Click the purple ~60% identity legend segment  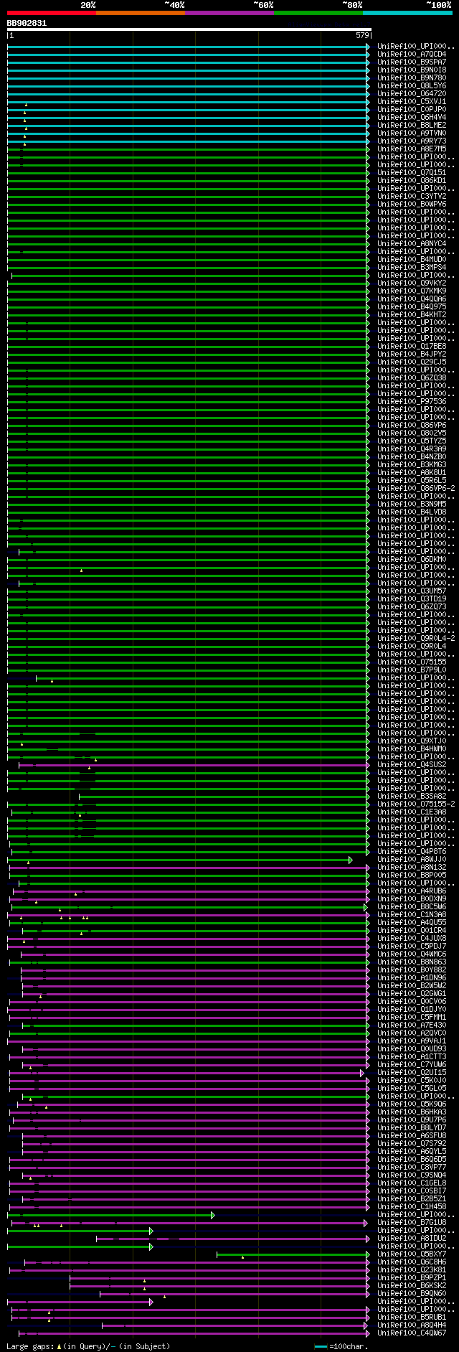[229, 13]
